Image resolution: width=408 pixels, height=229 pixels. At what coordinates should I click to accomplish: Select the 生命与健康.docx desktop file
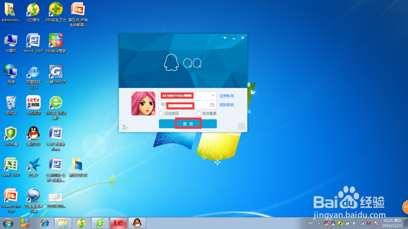pyautogui.click(x=55, y=139)
